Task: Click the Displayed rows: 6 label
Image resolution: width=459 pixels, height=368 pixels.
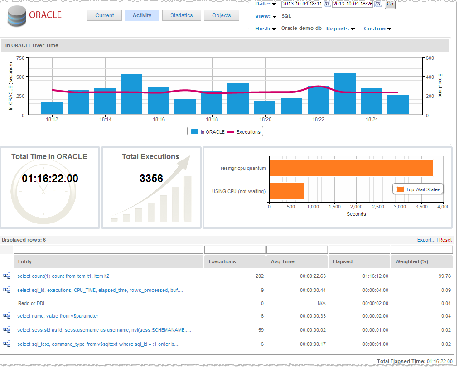Action: (24, 240)
